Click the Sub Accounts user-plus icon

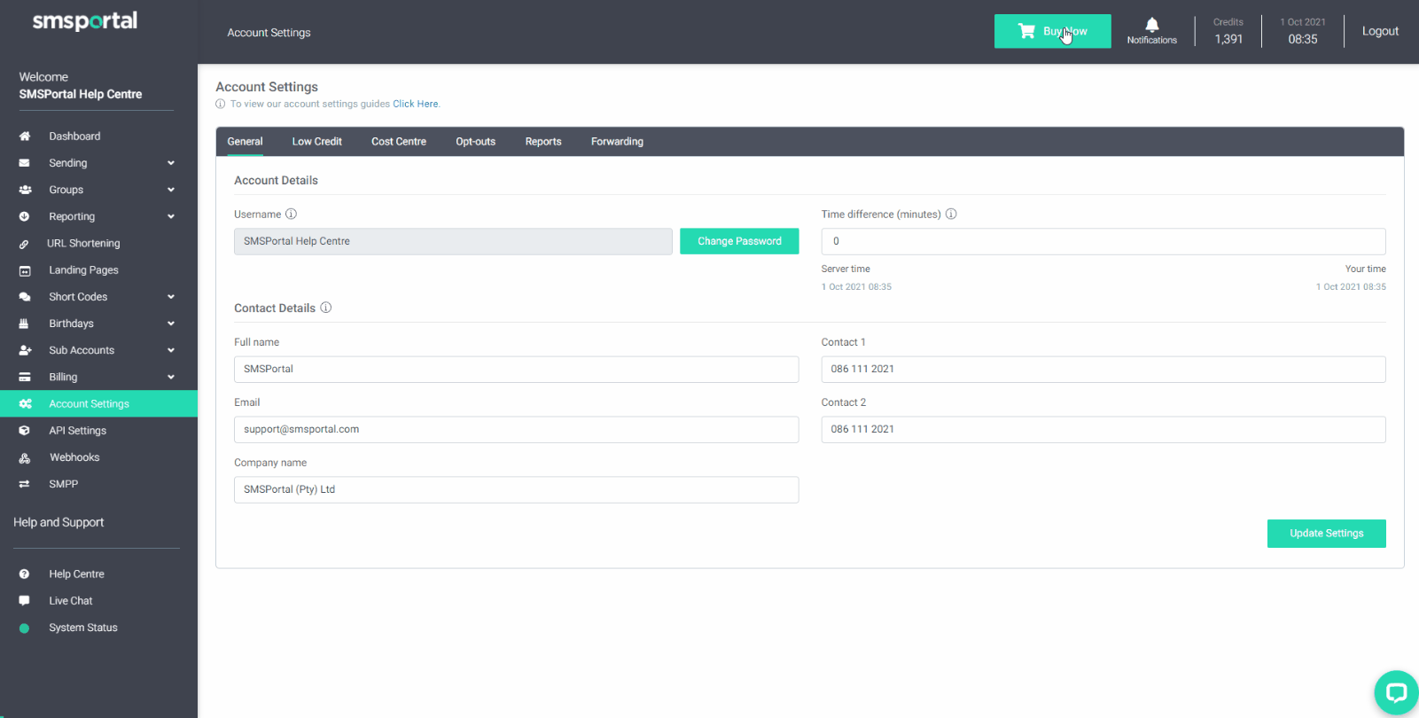[25, 350]
